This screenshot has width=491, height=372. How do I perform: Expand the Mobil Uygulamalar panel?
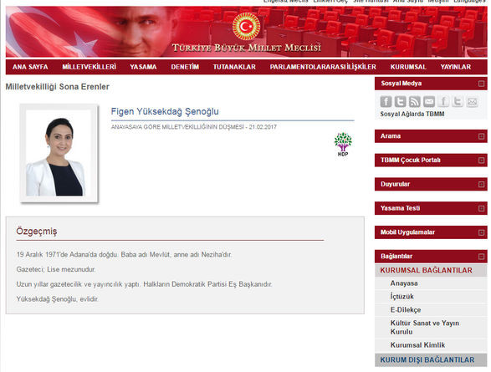coord(481,232)
